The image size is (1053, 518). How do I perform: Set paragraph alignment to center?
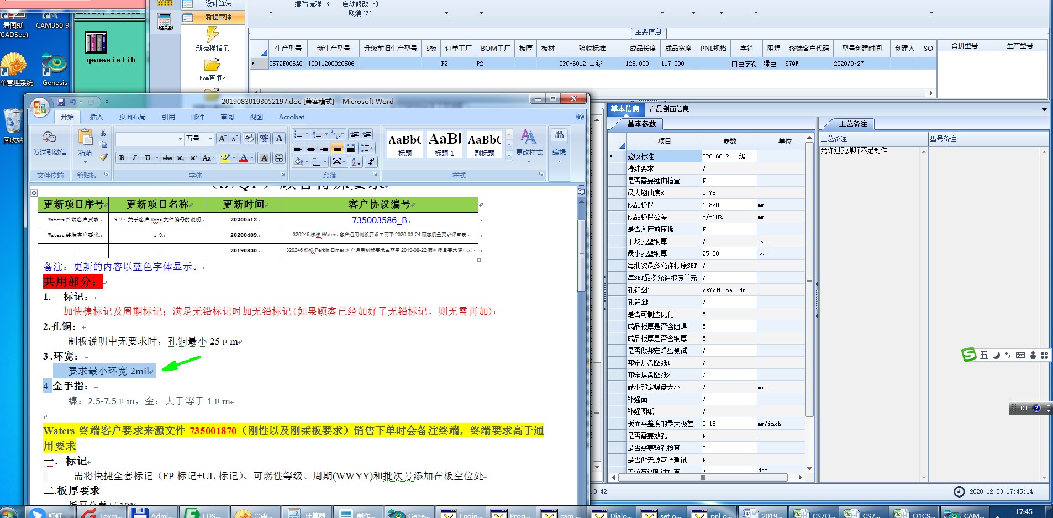[x=311, y=148]
